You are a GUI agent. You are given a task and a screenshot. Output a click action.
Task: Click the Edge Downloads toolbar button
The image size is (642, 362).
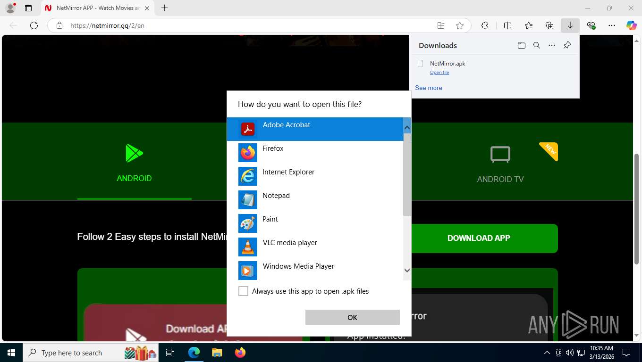570,25
